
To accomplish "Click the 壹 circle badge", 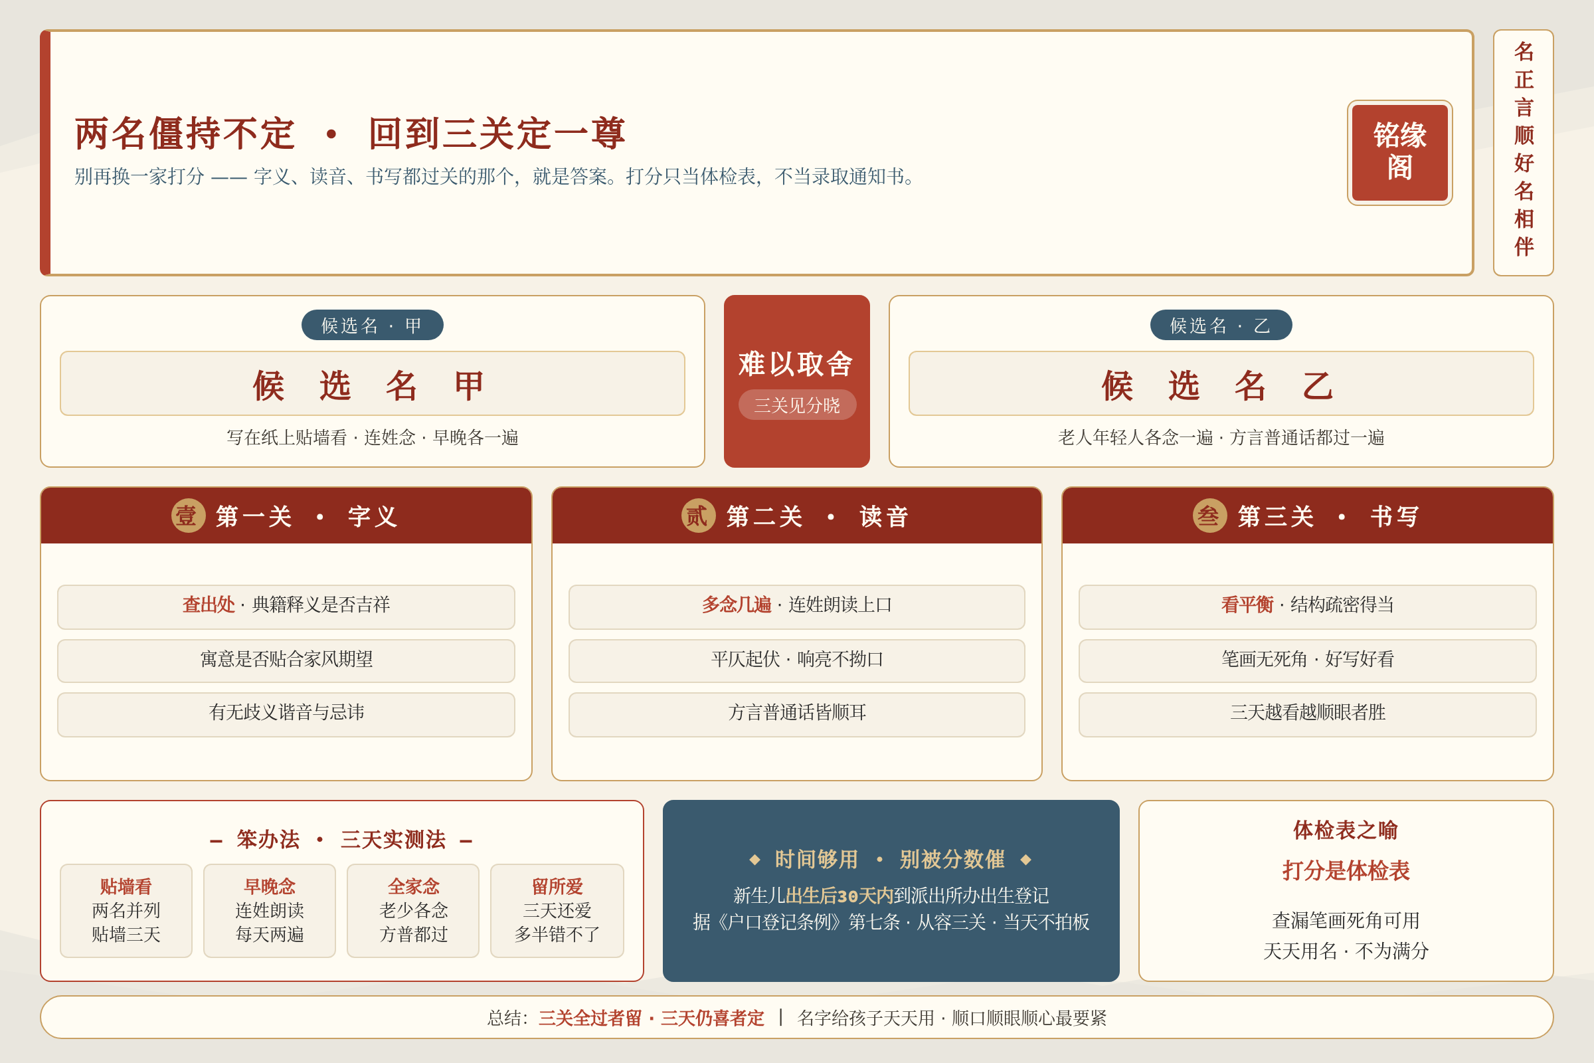I will point(189,516).
